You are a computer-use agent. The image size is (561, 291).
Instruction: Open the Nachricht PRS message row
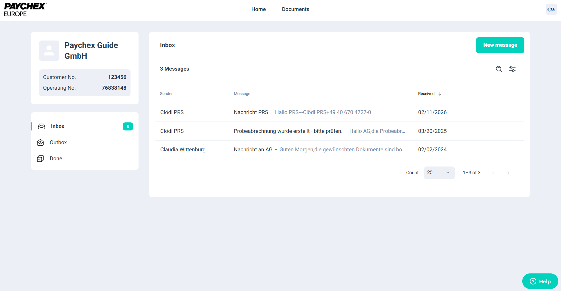(x=302, y=112)
